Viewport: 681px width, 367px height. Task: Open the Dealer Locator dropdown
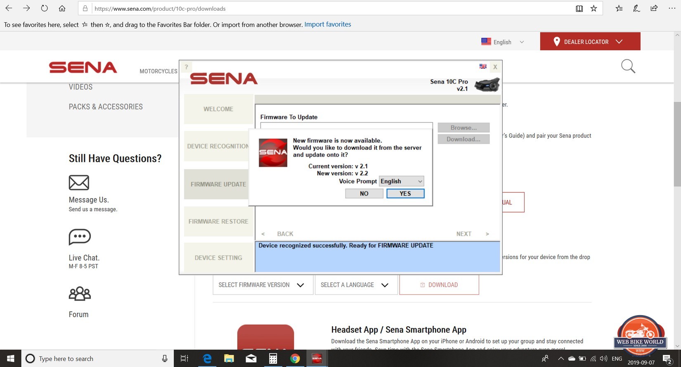pos(590,42)
